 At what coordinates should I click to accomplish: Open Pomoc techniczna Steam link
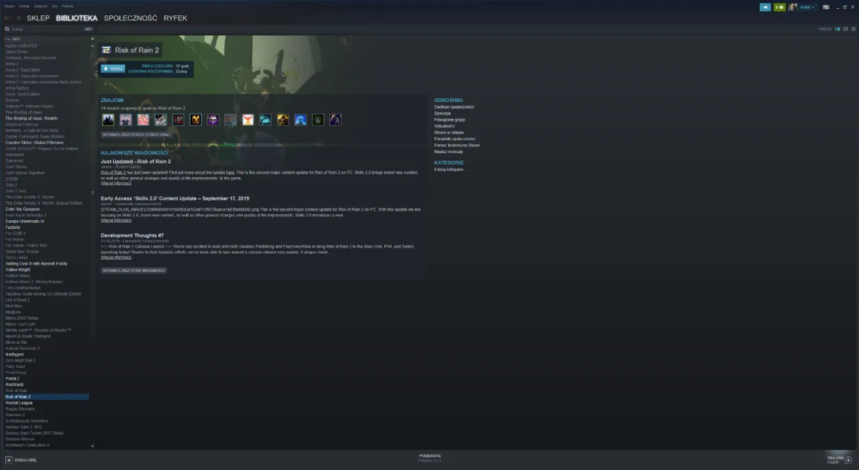[457, 145]
